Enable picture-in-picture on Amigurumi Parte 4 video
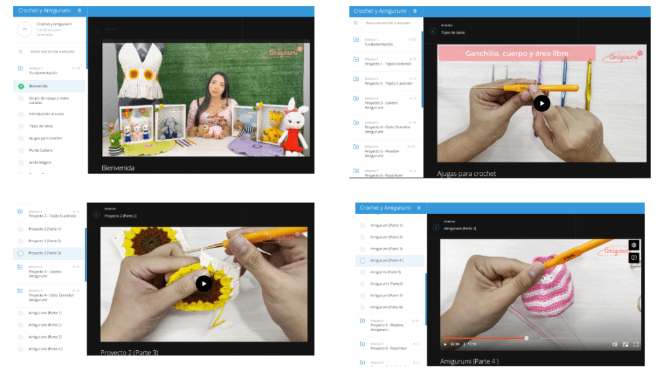This screenshot has width=662, height=378. coord(625,344)
